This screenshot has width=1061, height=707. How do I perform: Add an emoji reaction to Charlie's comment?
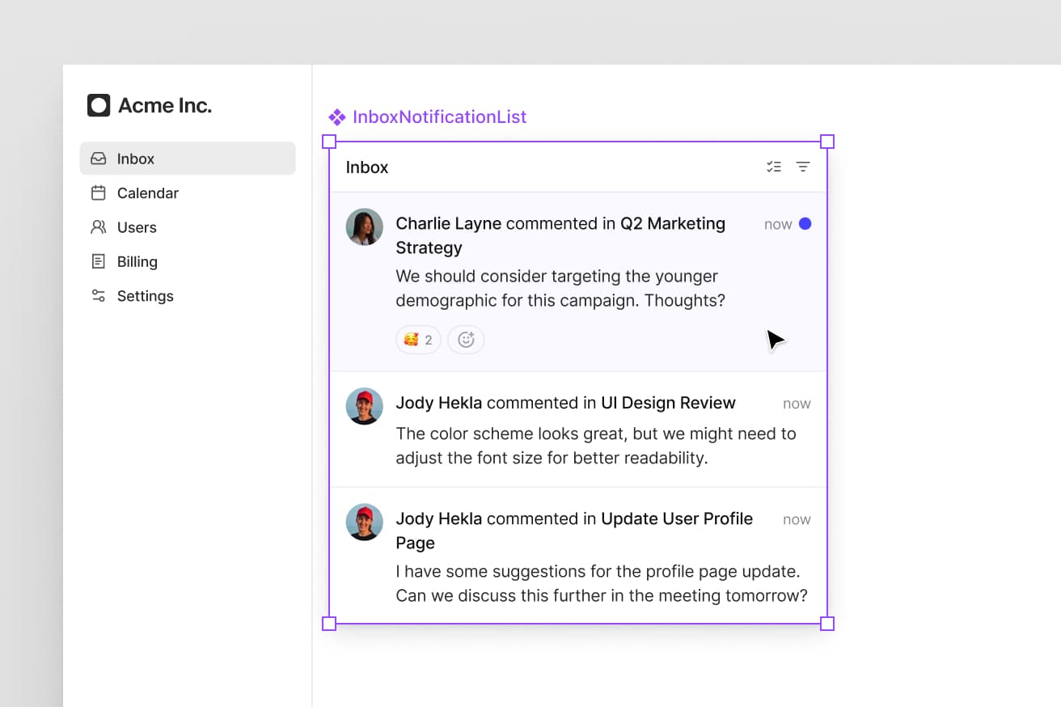tap(466, 340)
